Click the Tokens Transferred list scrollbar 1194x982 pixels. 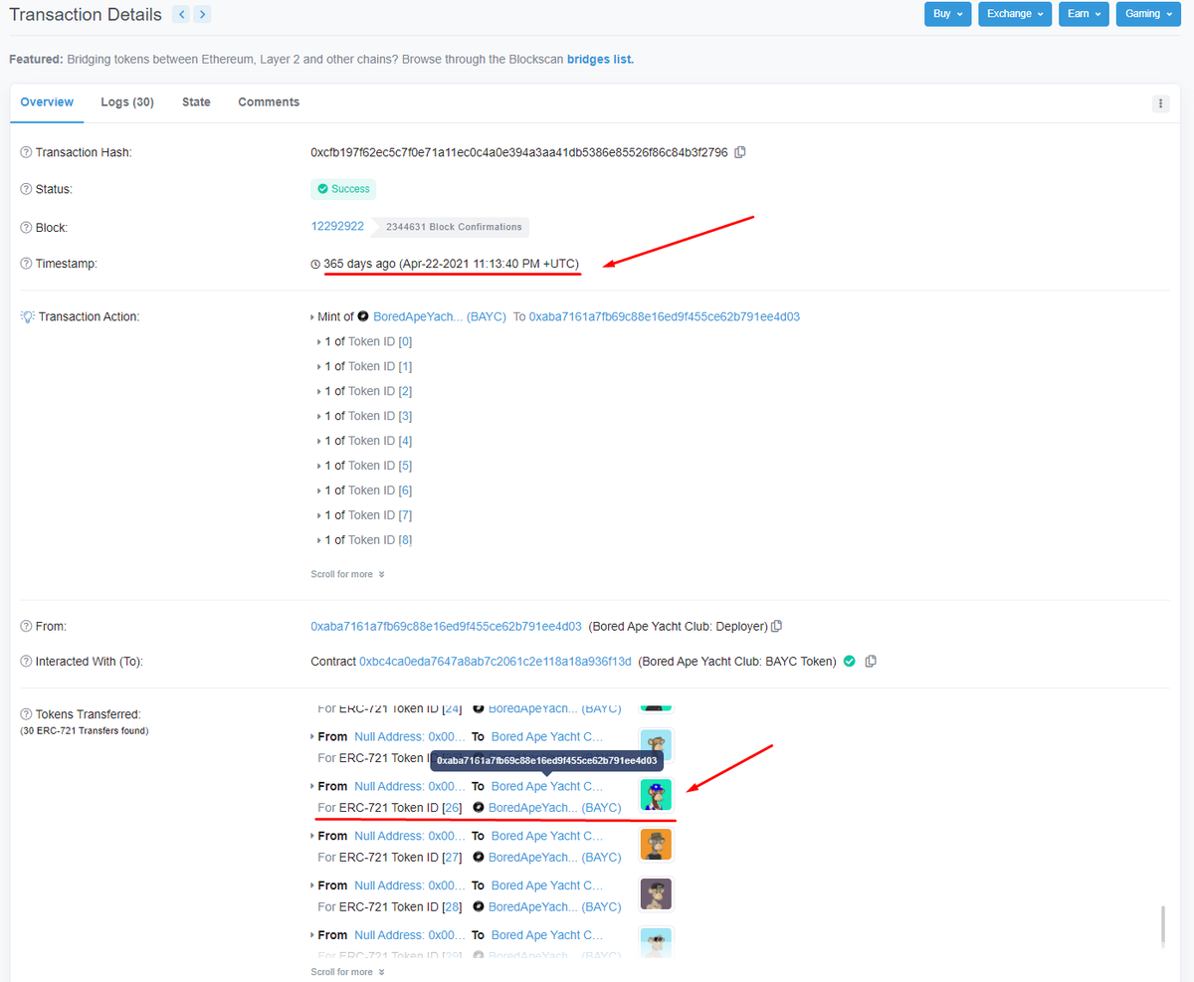pos(1162,928)
